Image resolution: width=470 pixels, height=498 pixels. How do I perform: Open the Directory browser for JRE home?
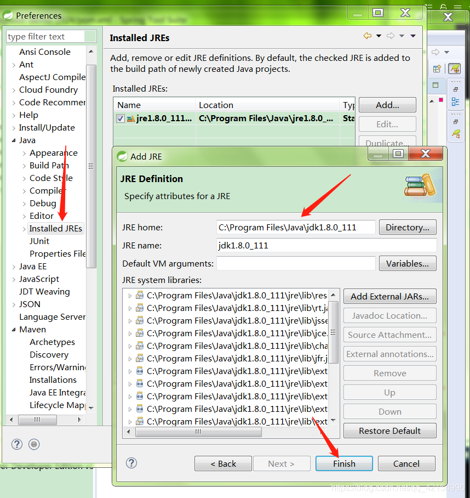point(408,227)
